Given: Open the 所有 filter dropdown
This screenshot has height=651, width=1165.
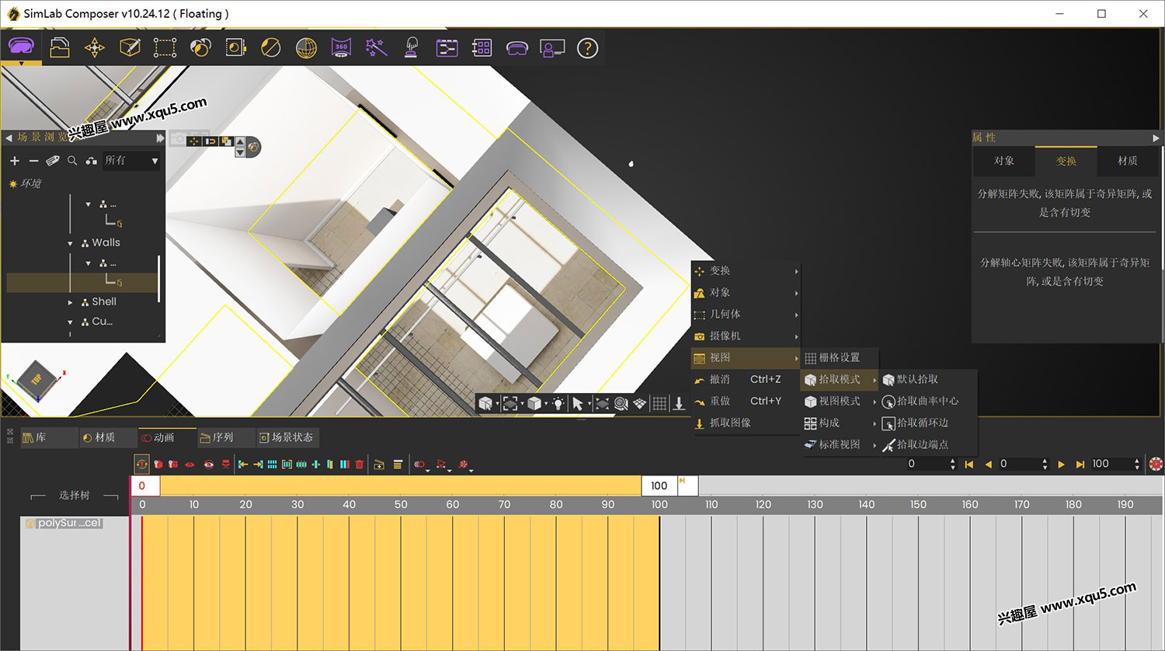Looking at the screenshot, I should point(132,161).
